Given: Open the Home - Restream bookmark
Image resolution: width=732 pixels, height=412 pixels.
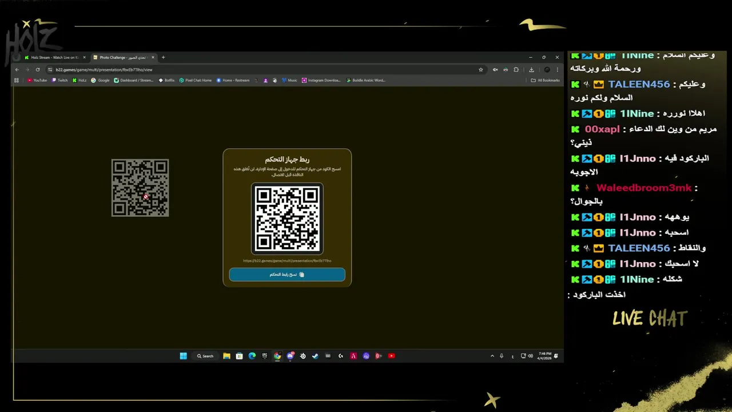Looking at the screenshot, I should point(233,80).
